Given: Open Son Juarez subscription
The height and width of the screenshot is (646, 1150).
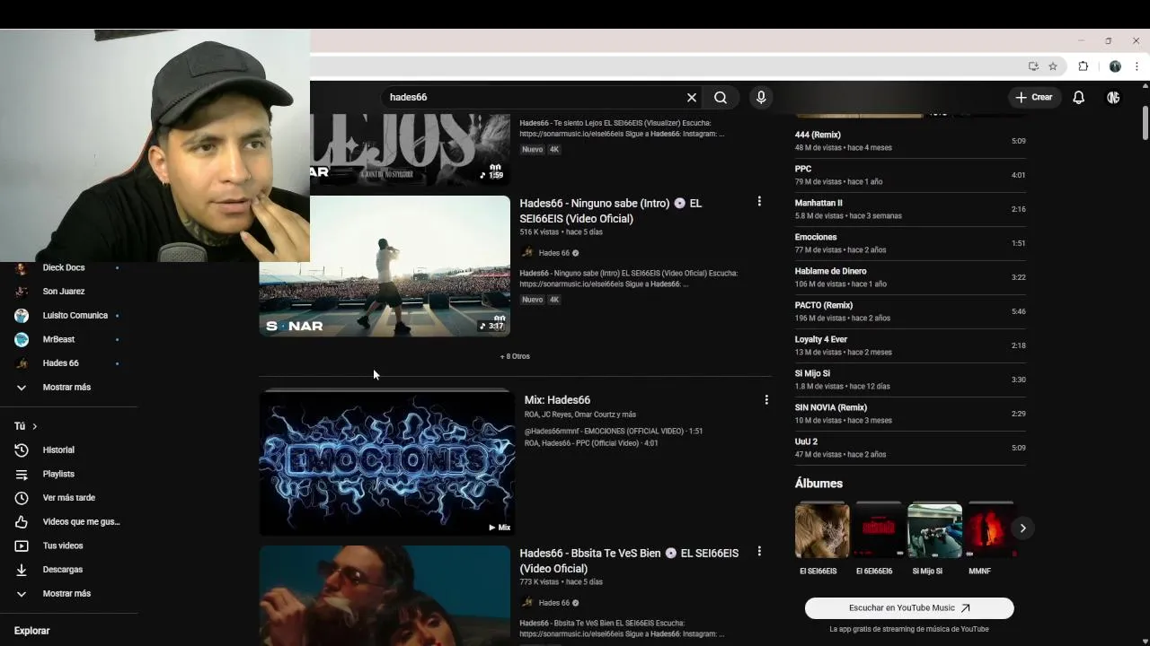Looking at the screenshot, I should (x=68, y=292).
